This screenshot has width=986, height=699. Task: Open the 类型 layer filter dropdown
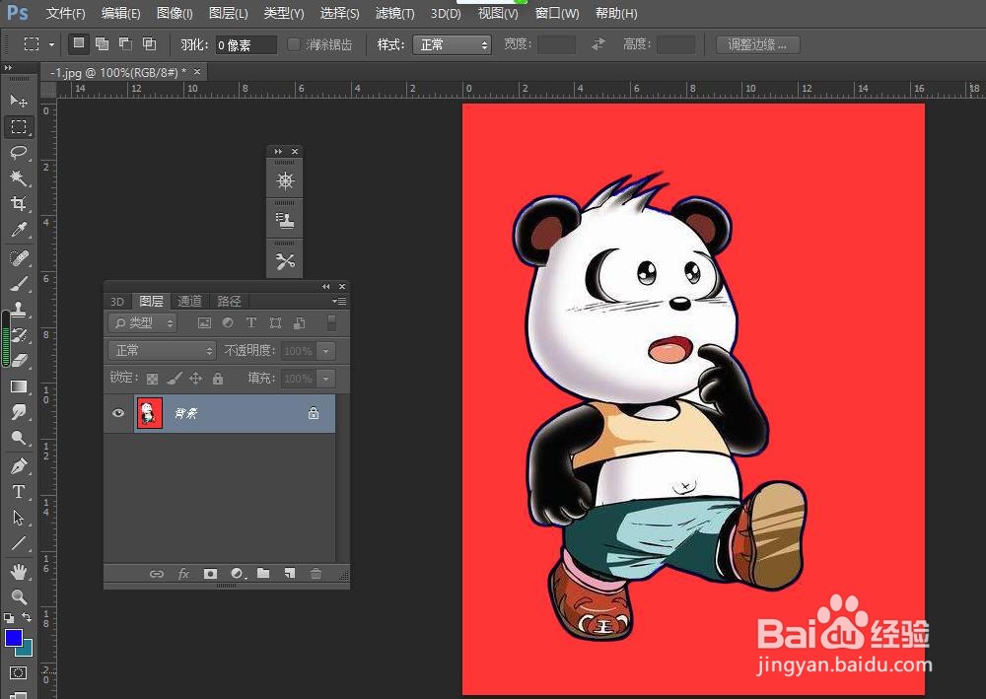click(143, 323)
